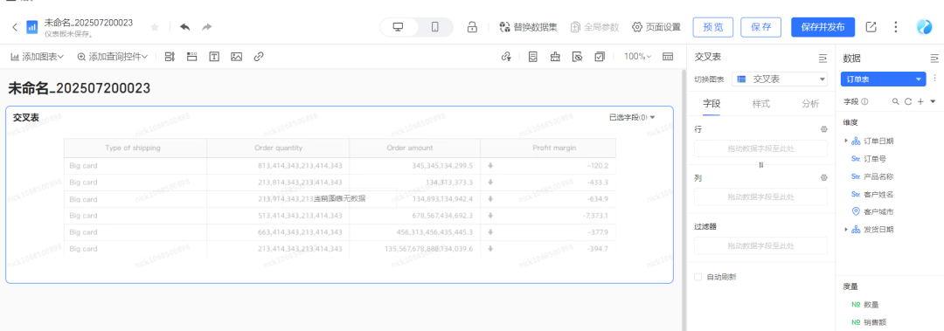The image size is (944, 331).
Task: Undo the last action
Action: click(x=184, y=27)
